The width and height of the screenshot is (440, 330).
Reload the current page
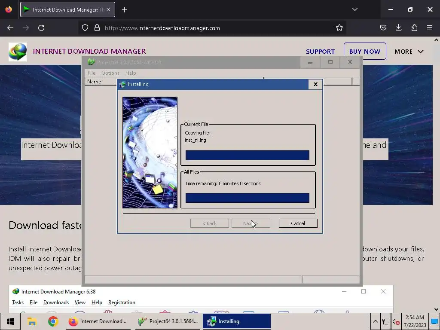[41, 28]
